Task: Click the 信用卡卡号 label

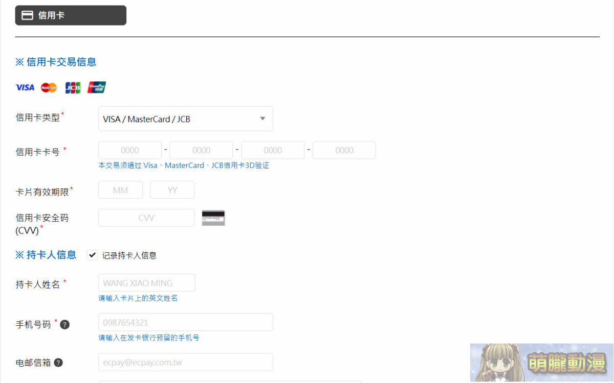Action: tap(38, 152)
